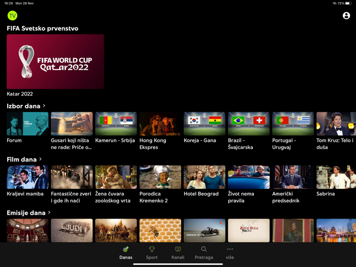Open the Portugal - Urugvaj match thumbnail

click(x=293, y=124)
